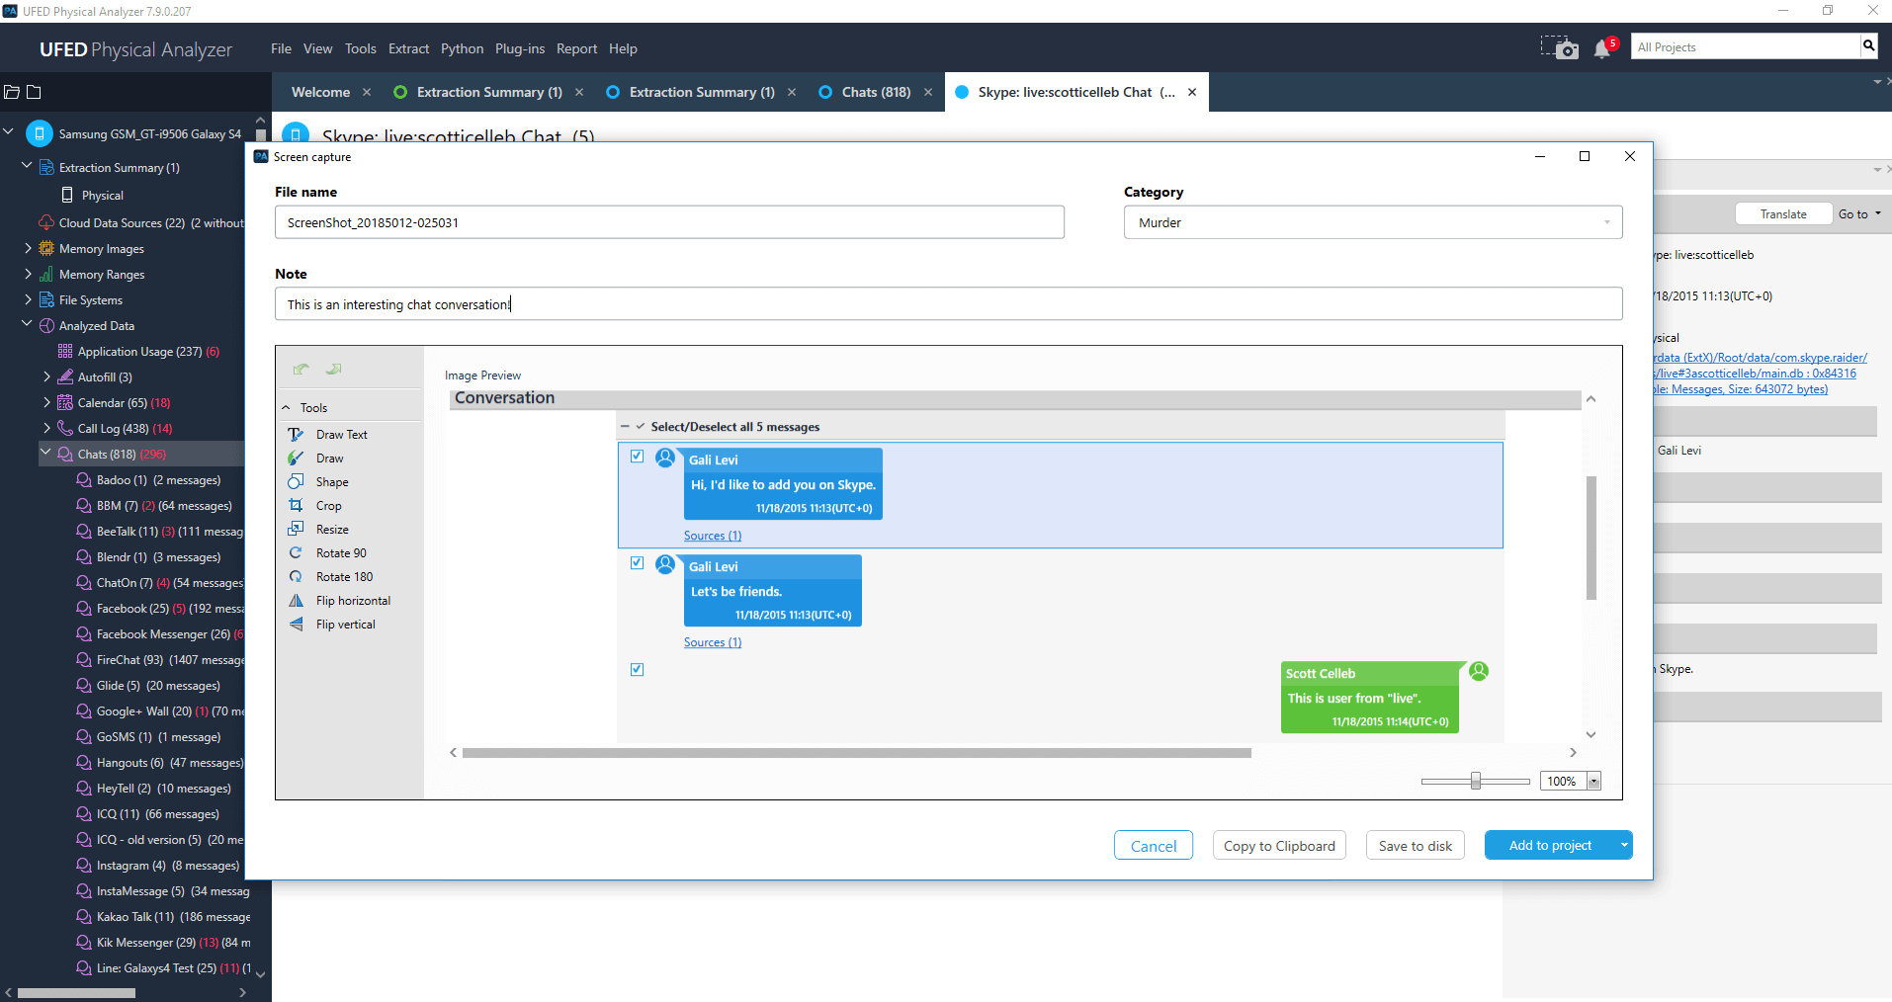Click the image preview horizontal scrollbar

(x=856, y=753)
